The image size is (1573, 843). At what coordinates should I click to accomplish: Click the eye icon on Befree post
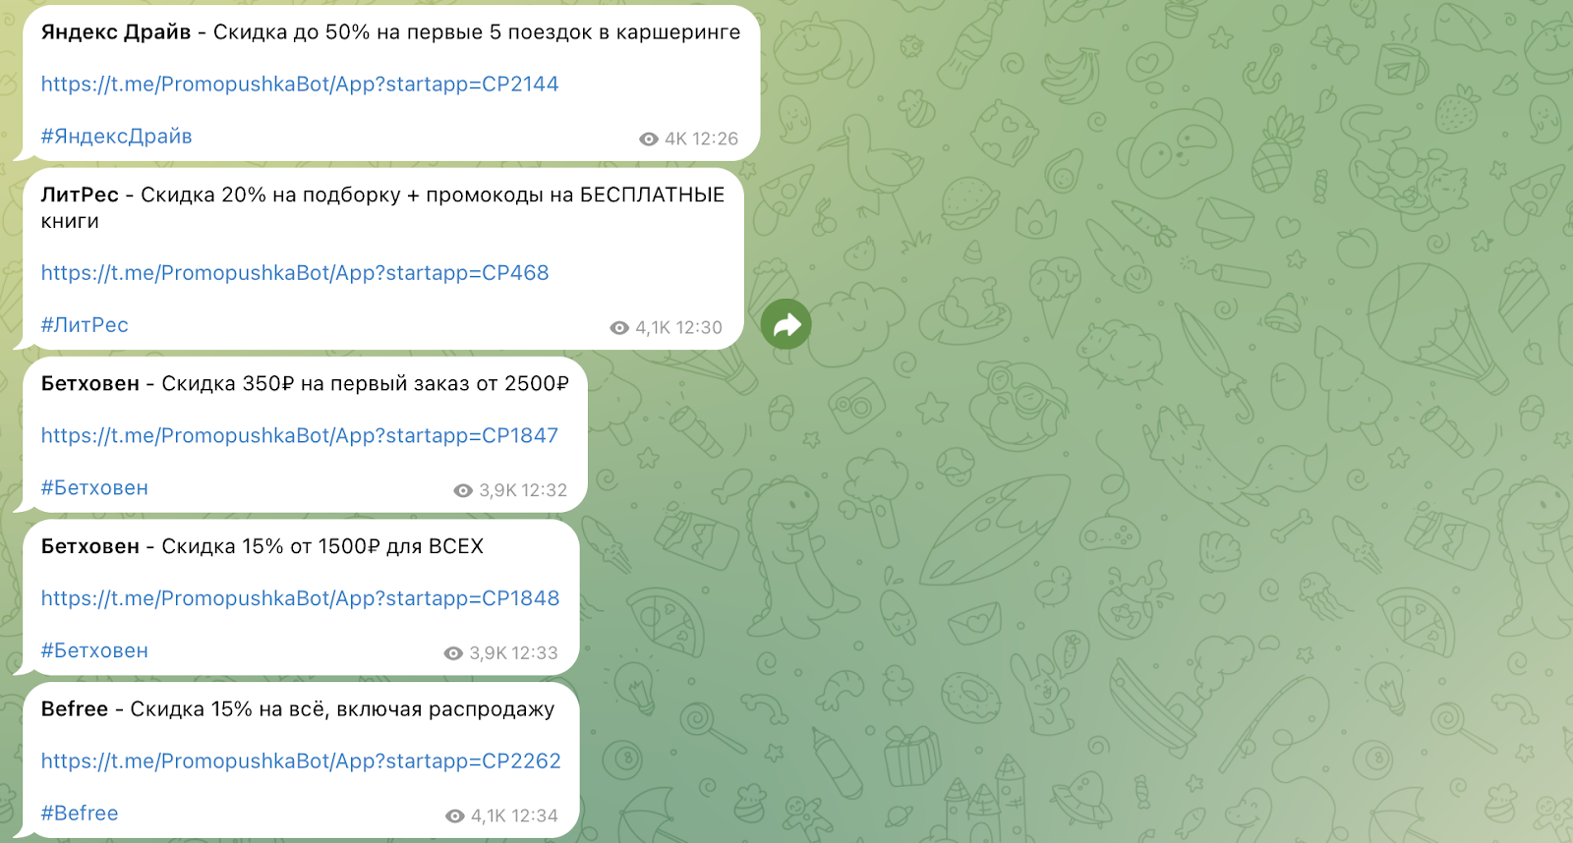455,816
